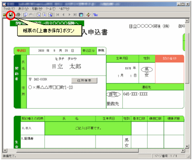
Task: Click the horizontal scrollbar thumb
Action: [x=78, y=150]
